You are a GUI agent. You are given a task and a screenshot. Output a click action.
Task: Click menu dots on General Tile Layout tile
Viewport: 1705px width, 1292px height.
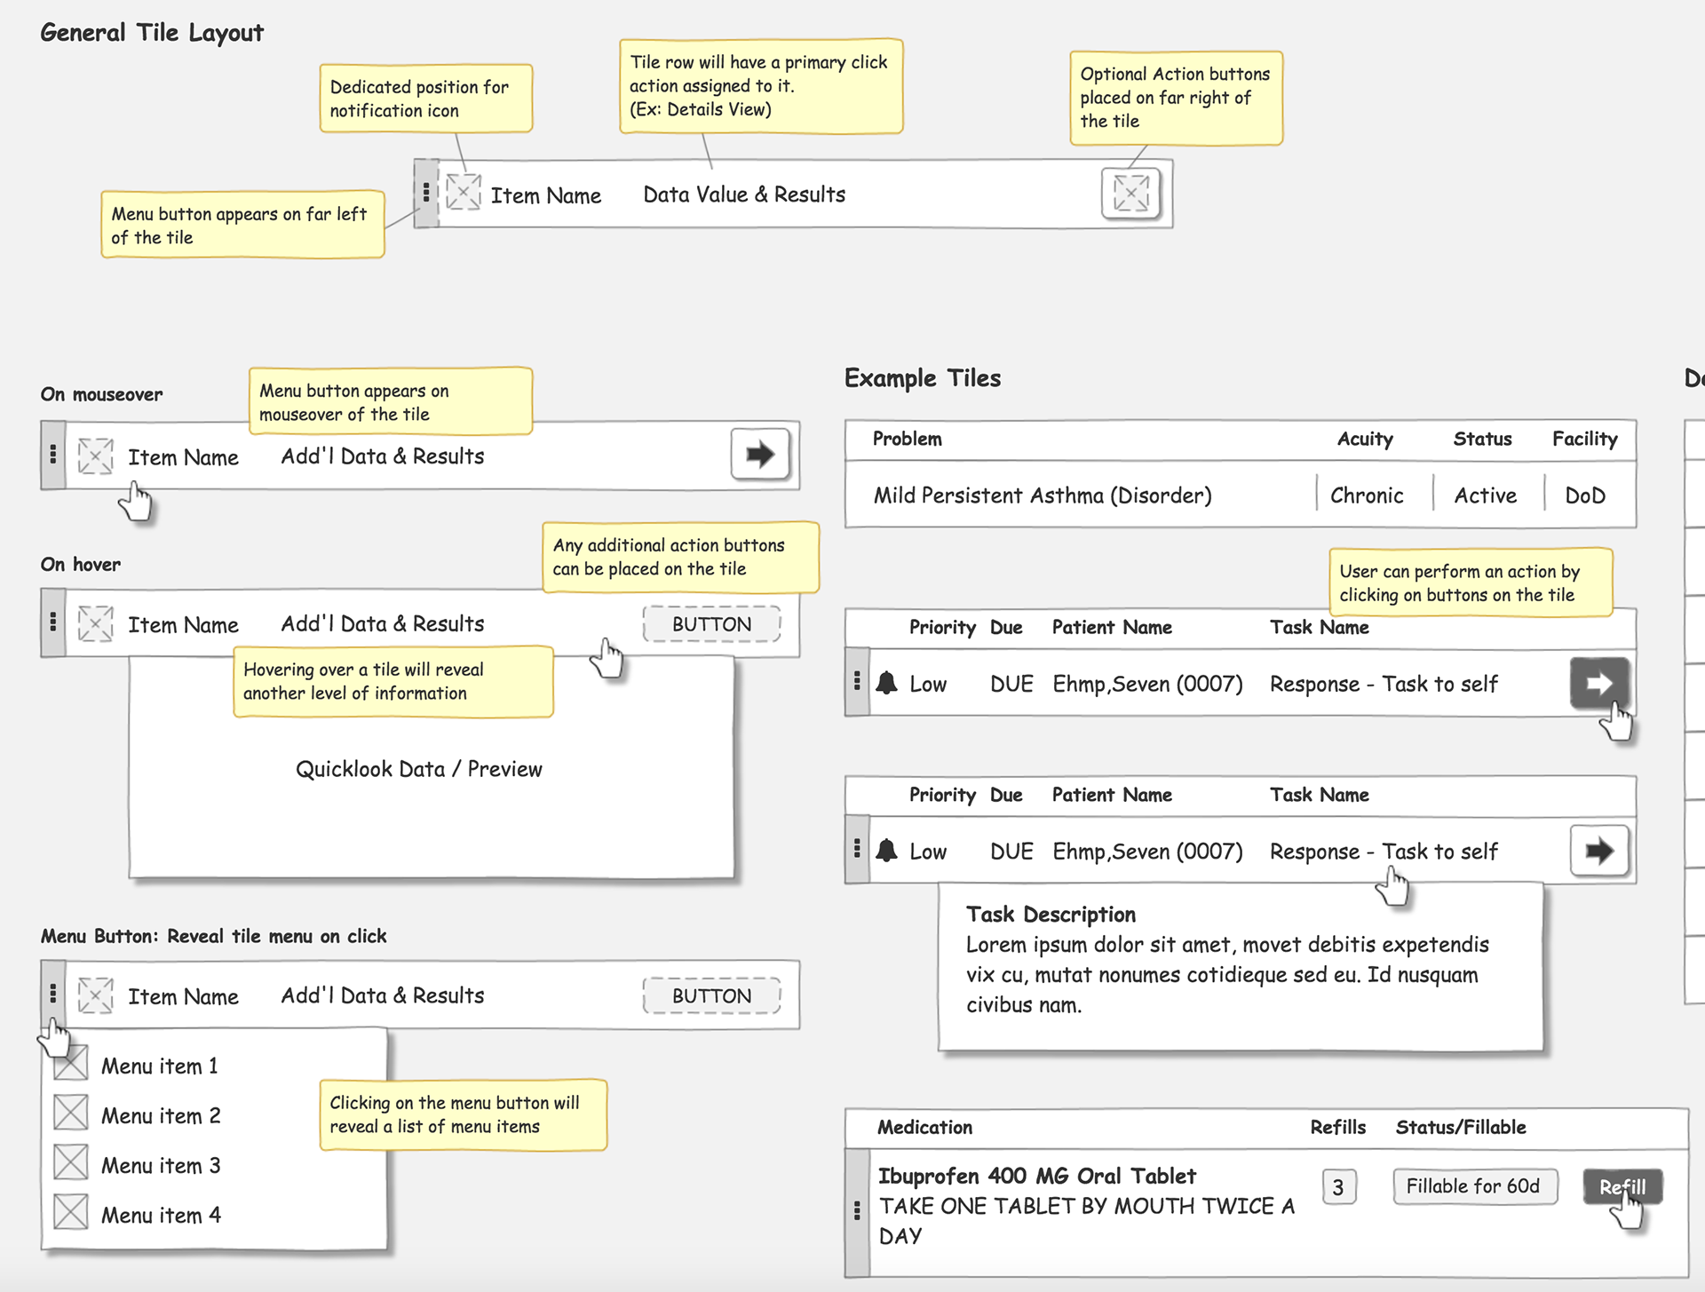[426, 193]
